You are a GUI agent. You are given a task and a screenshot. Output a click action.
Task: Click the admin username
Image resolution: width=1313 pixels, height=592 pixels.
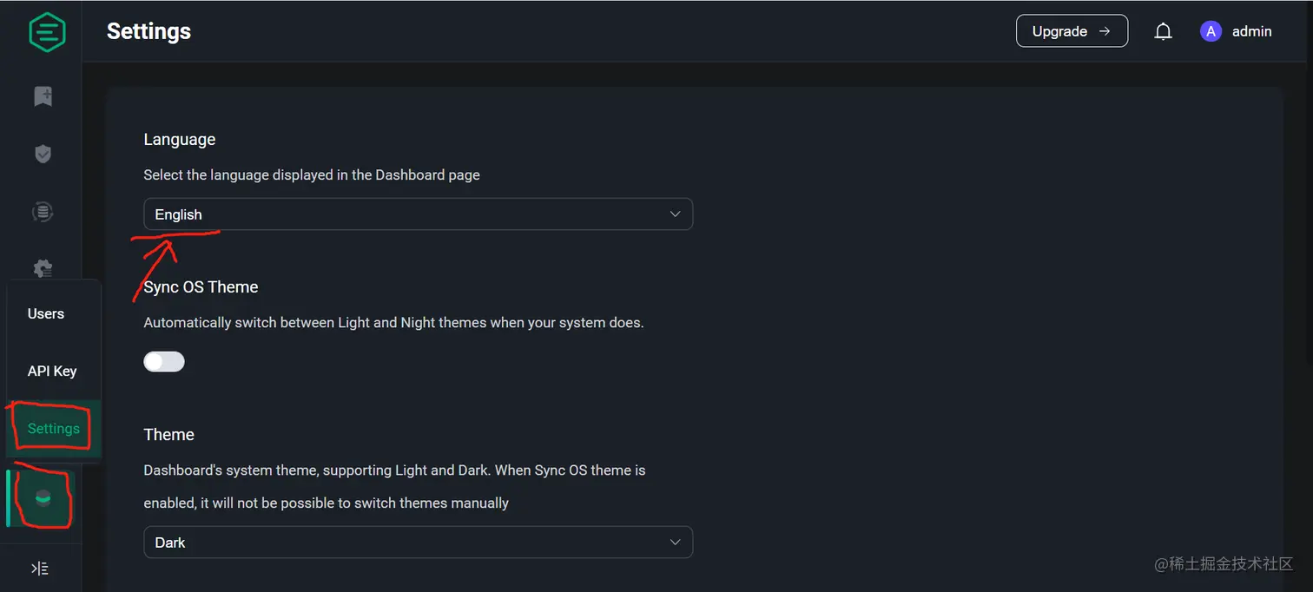tap(1251, 31)
